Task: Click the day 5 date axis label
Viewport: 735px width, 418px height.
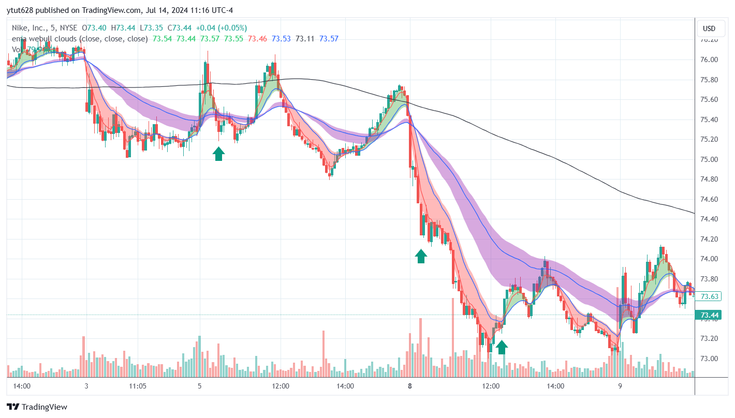Action: (x=199, y=386)
